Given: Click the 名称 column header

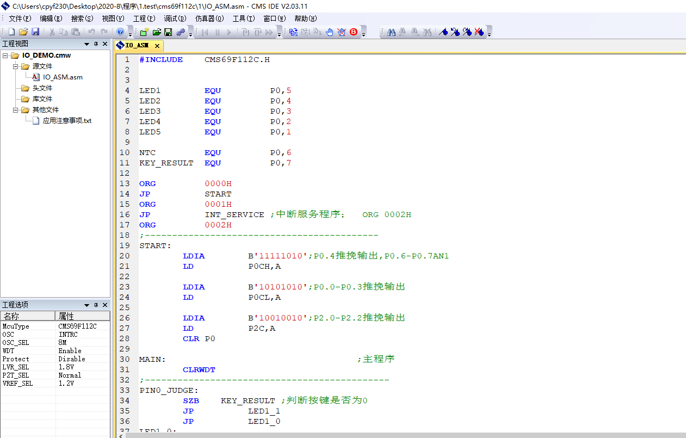Looking at the screenshot, I should click(28, 316).
